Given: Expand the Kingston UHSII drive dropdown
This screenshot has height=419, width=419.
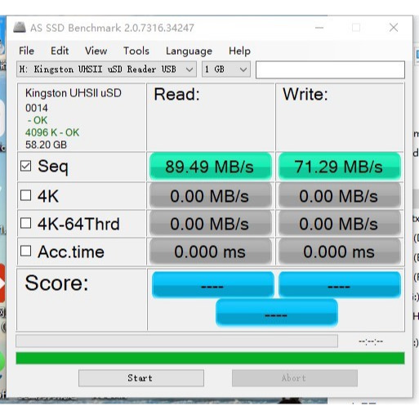Looking at the screenshot, I should coord(106,69).
